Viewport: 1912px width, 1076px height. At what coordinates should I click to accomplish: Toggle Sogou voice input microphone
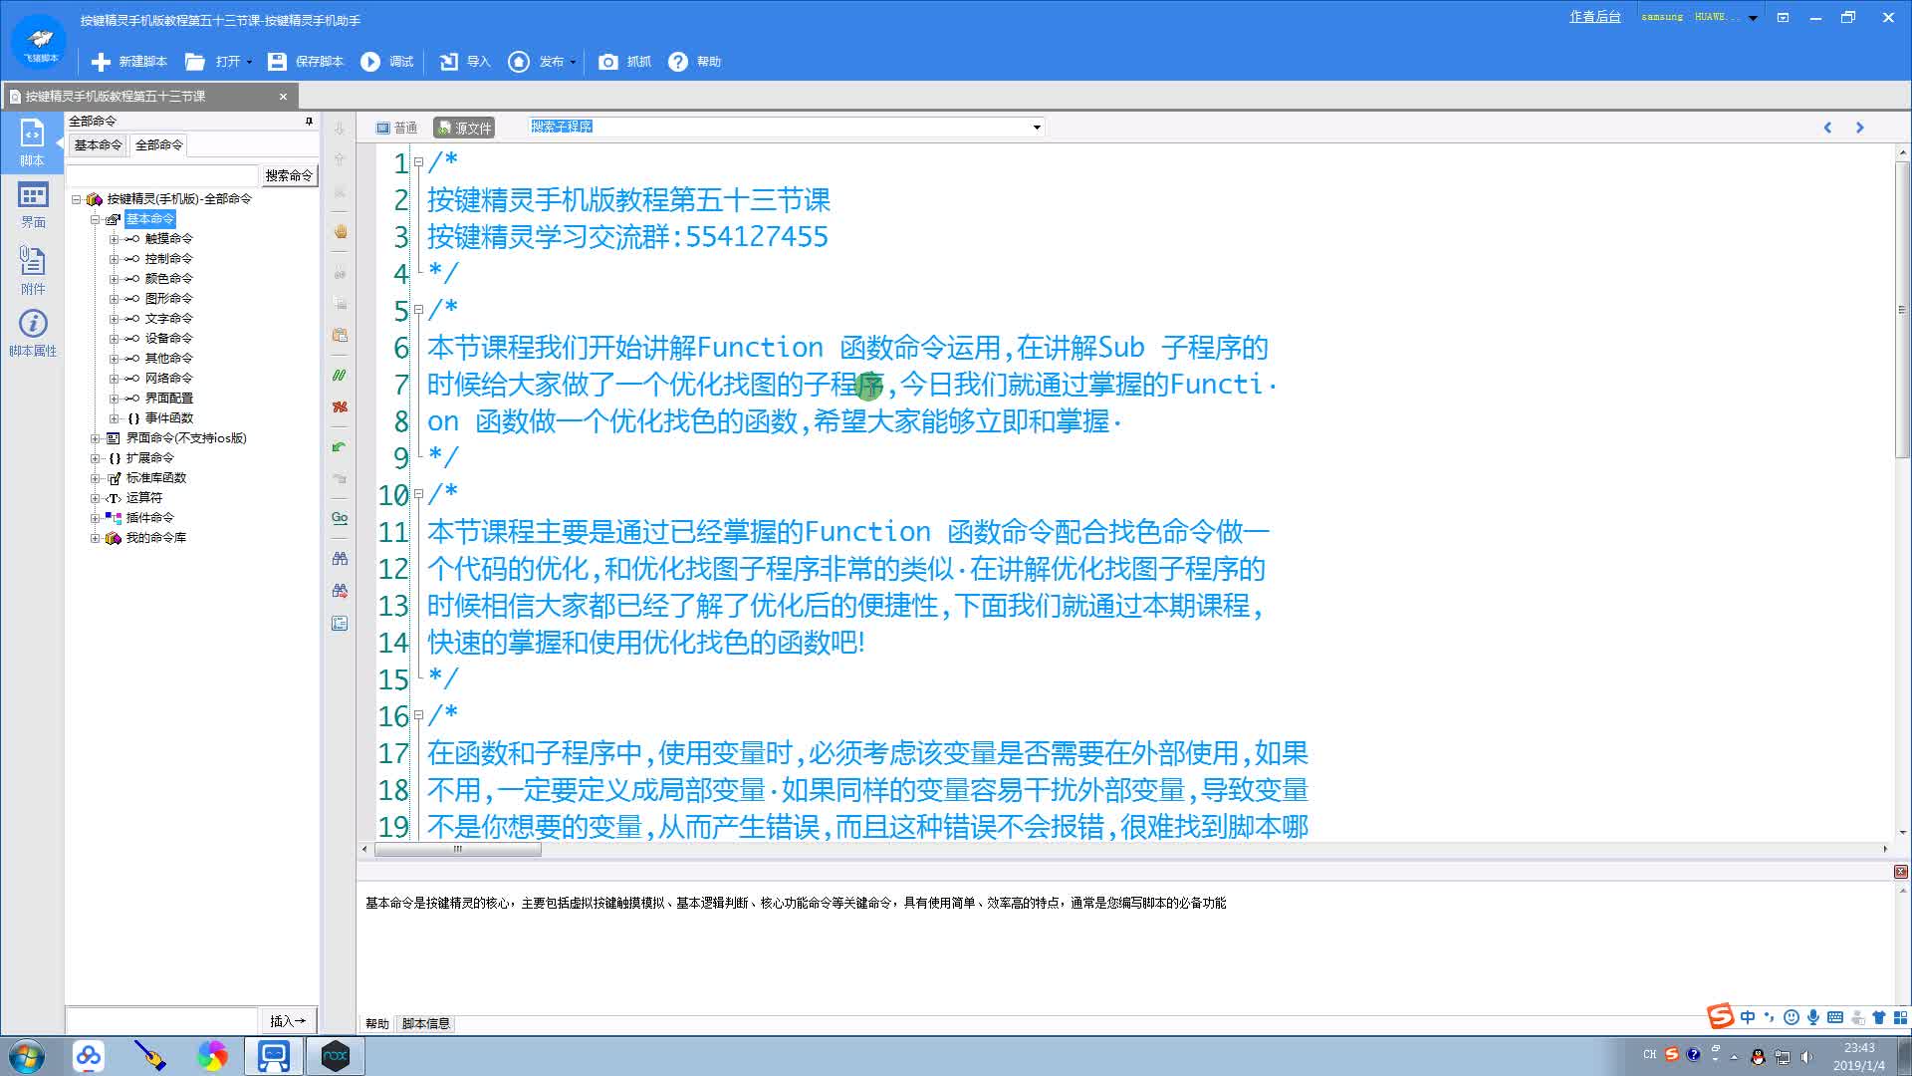click(x=1813, y=1017)
